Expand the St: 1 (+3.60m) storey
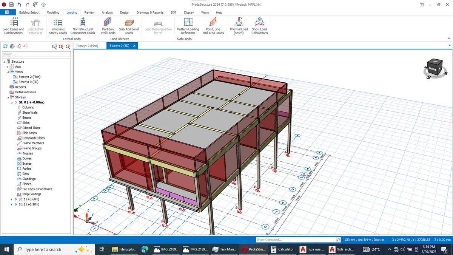Screen dimensions: 453x255 pyautogui.click(x=11, y=199)
